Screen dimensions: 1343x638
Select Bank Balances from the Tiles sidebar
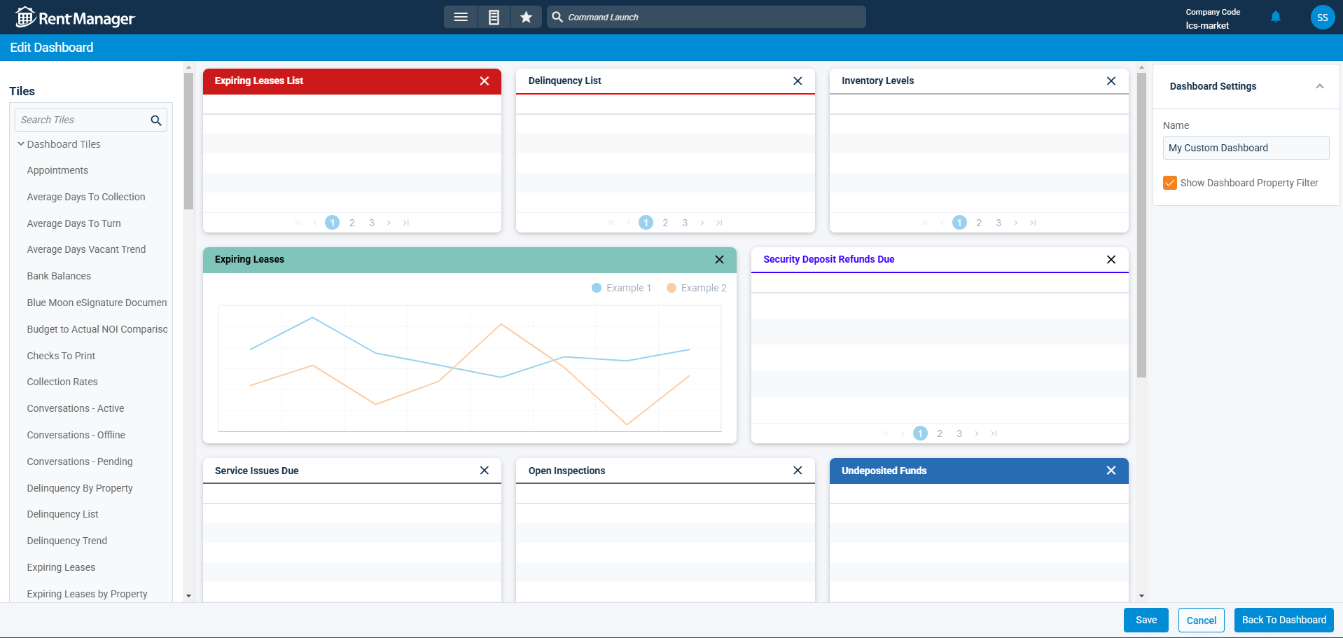(x=59, y=276)
